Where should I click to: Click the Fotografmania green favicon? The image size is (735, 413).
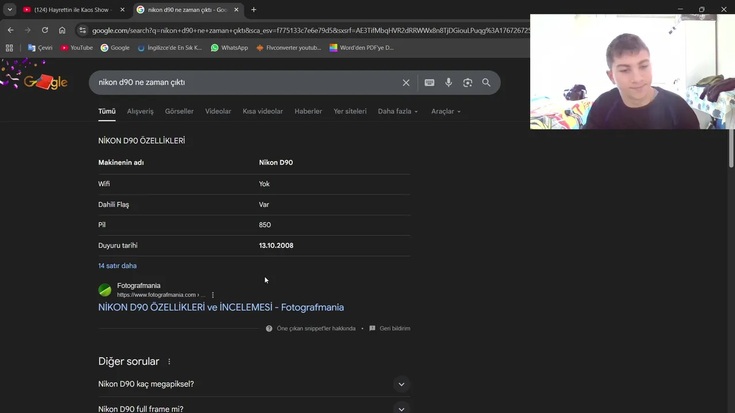[x=105, y=290]
